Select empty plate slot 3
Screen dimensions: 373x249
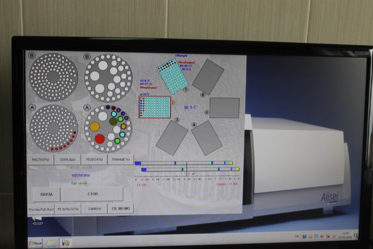(x=172, y=137)
